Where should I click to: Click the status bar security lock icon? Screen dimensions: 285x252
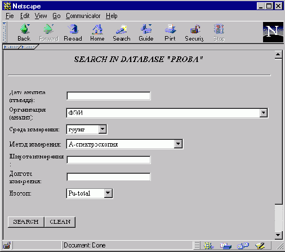pyautogui.click(x=7, y=245)
